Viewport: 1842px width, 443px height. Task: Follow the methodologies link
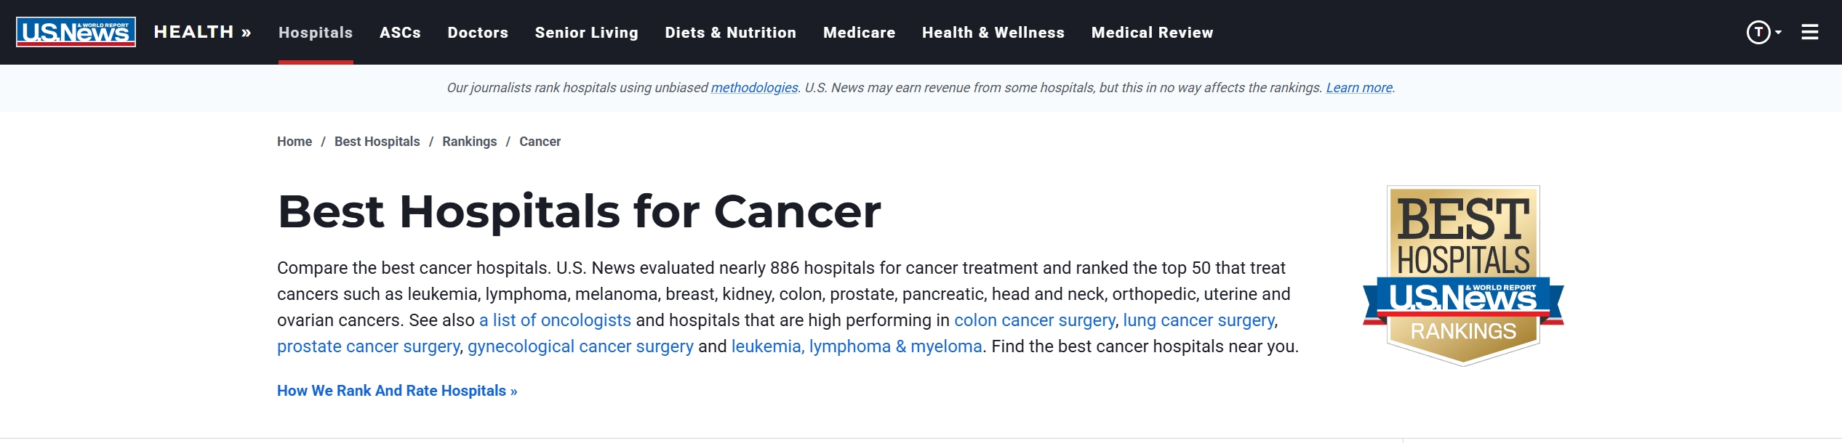(x=754, y=88)
